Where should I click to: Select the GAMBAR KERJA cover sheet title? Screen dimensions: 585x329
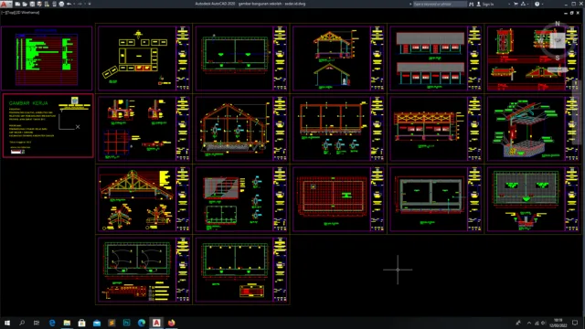28,103
